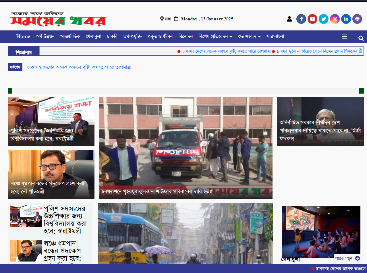This screenshot has width=367, height=273.
Task: Open the police university news card image
Action: (51, 121)
